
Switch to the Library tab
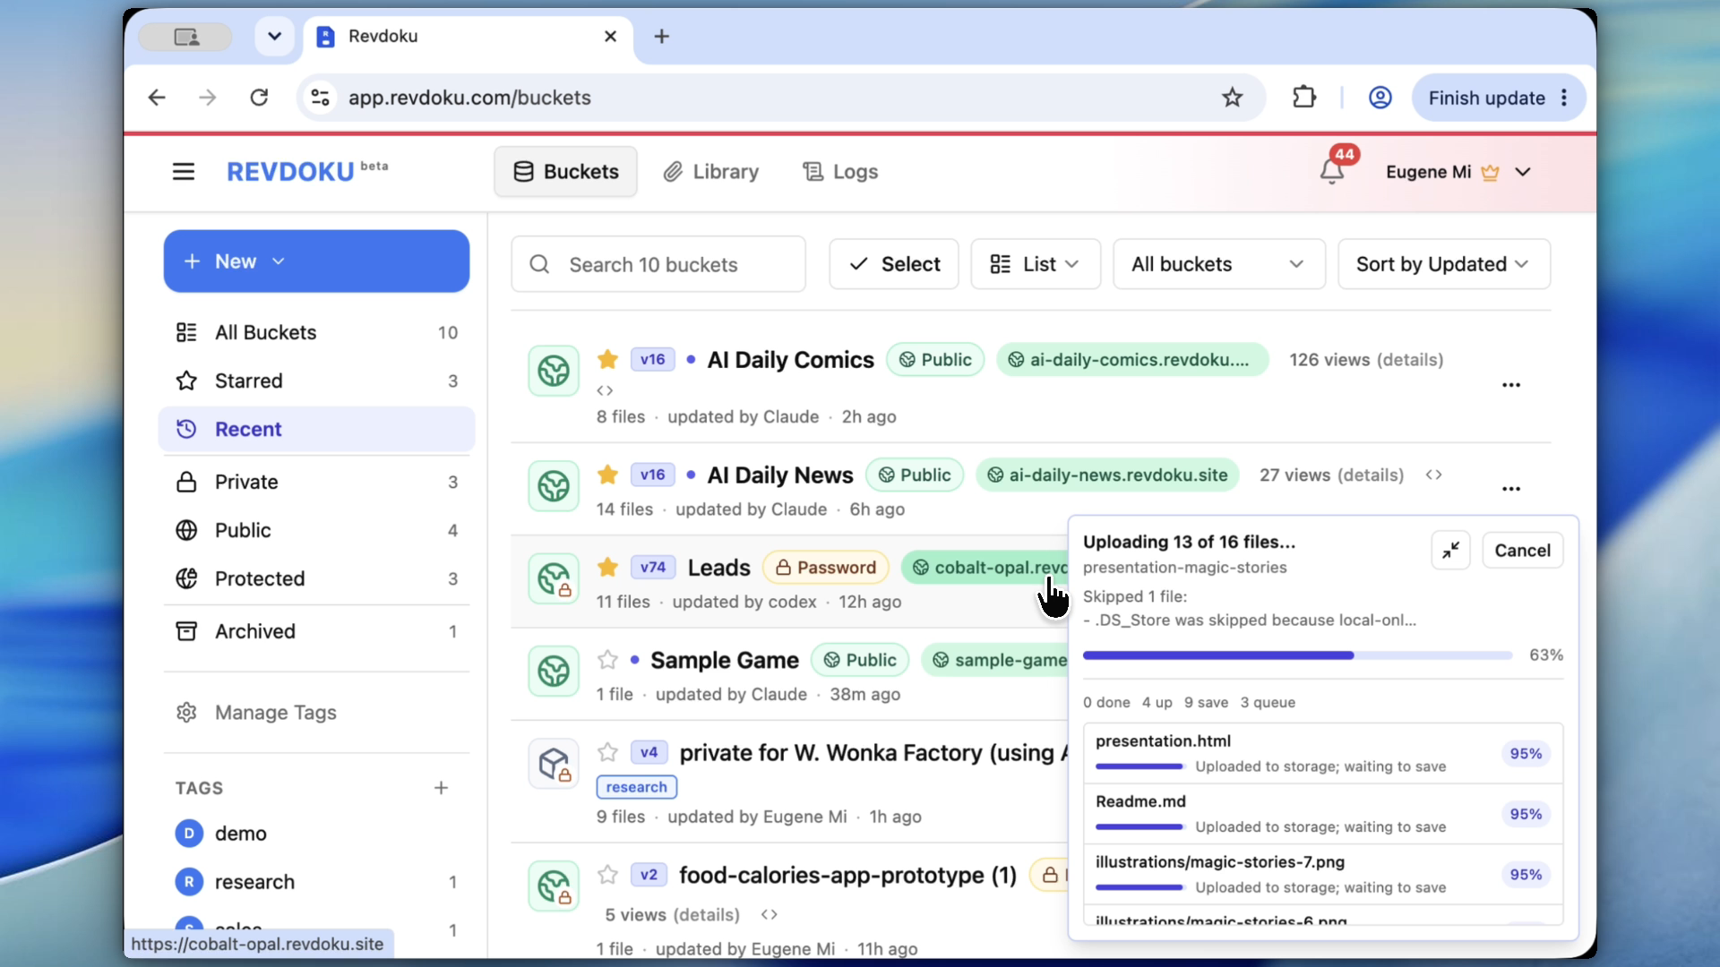coord(711,171)
